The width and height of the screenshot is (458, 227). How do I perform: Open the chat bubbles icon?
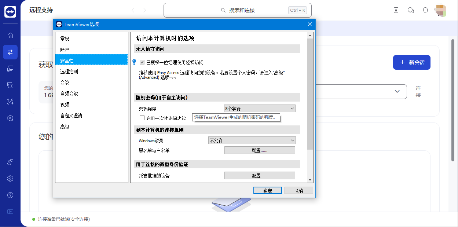[411, 10]
